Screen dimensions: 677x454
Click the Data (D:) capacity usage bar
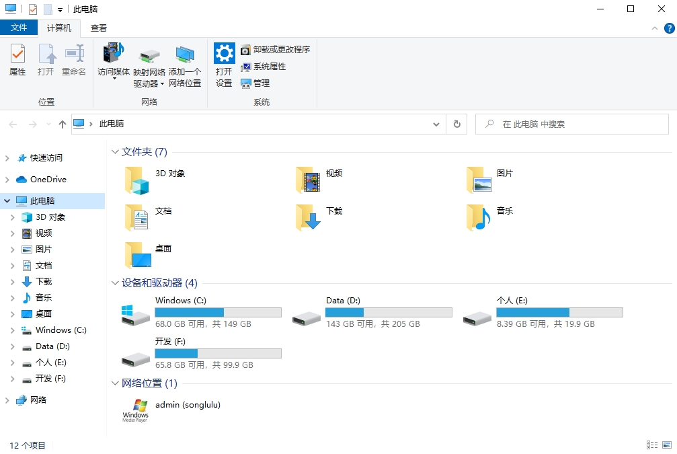389,312
